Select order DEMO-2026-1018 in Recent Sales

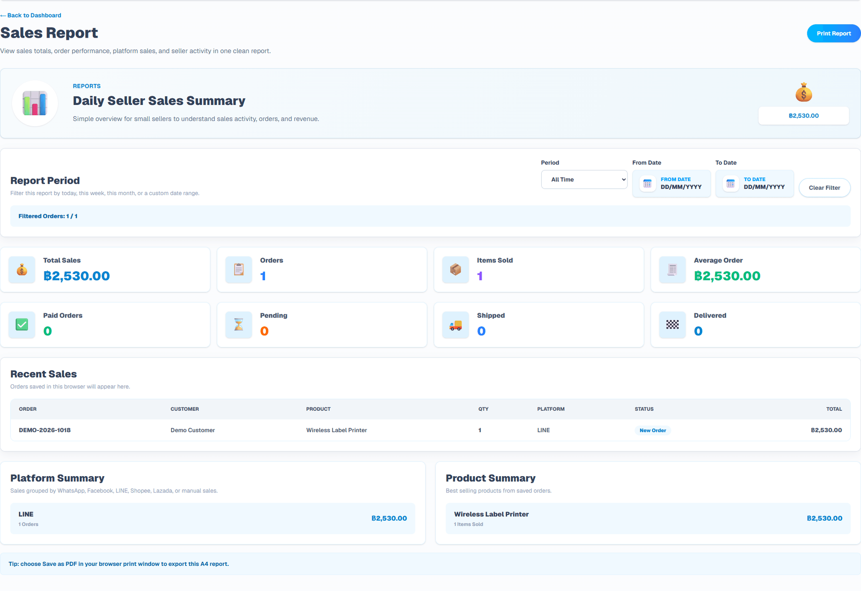[x=45, y=430]
